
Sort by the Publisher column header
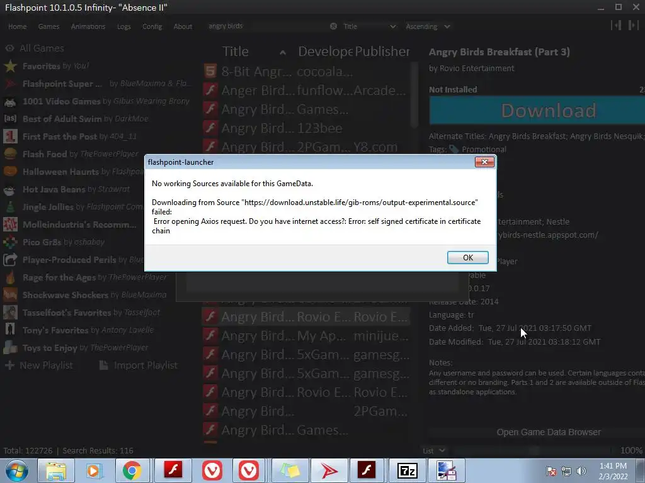click(x=382, y=52)
